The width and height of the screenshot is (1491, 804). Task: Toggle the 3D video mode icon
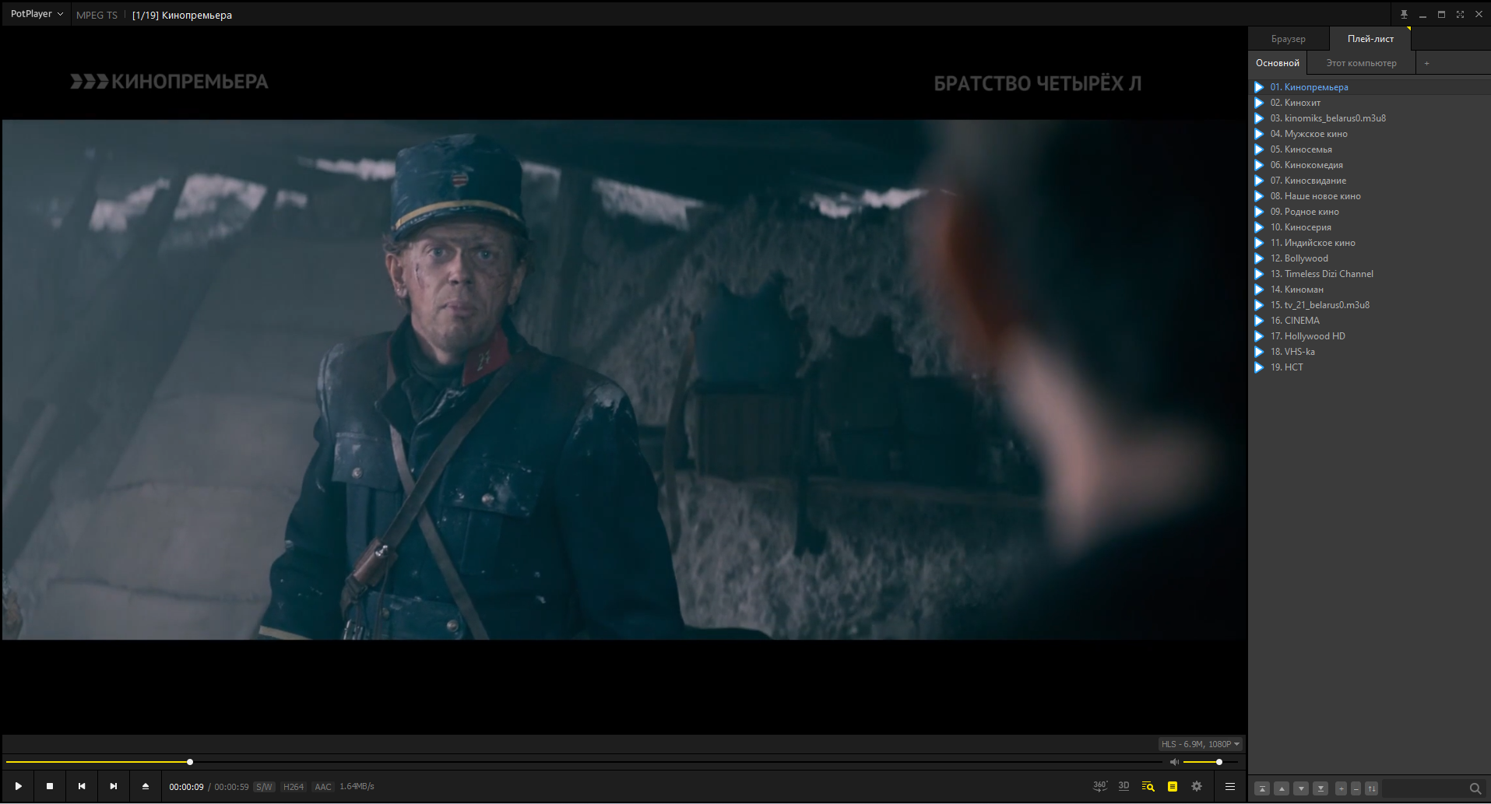[x=1124, y=786]
